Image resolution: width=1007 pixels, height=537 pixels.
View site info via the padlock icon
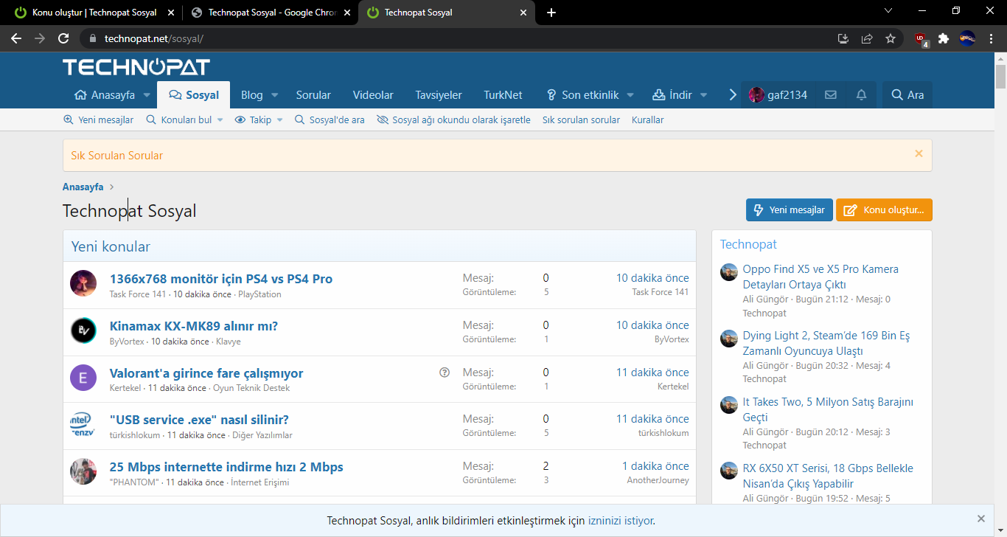pos(92,38)
